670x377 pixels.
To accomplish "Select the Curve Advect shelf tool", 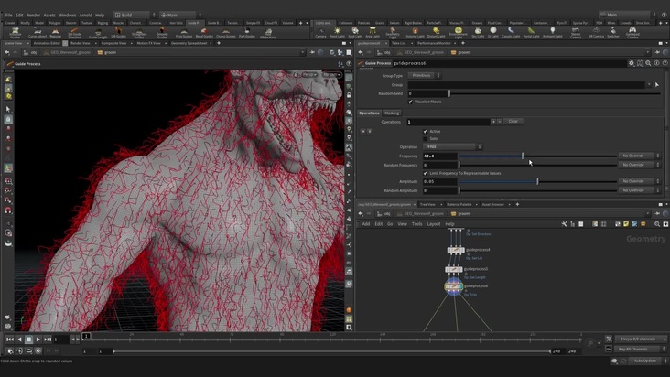I will [38, 32].
